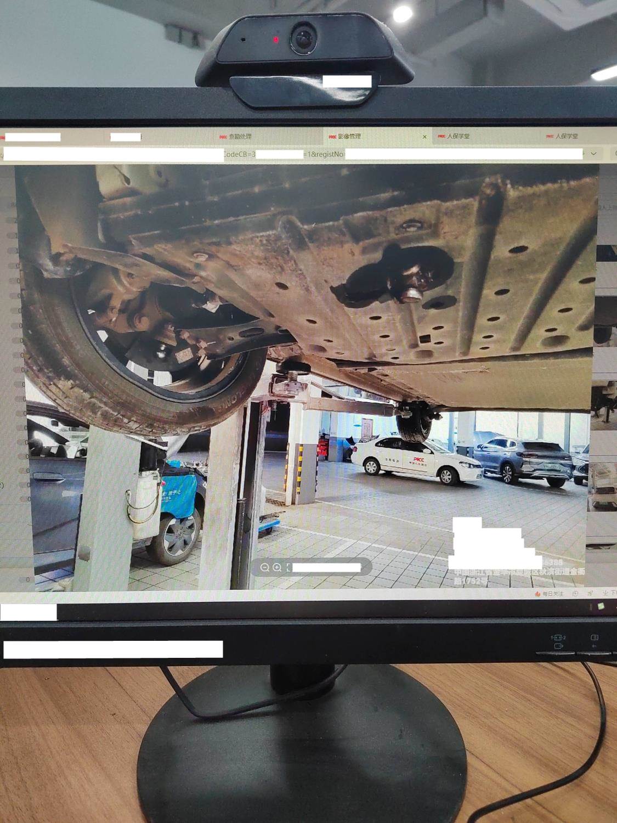Viewport: 617px width, 823px height.
Task: Click the clock icon in the status bar
Action: pos(575,594)
